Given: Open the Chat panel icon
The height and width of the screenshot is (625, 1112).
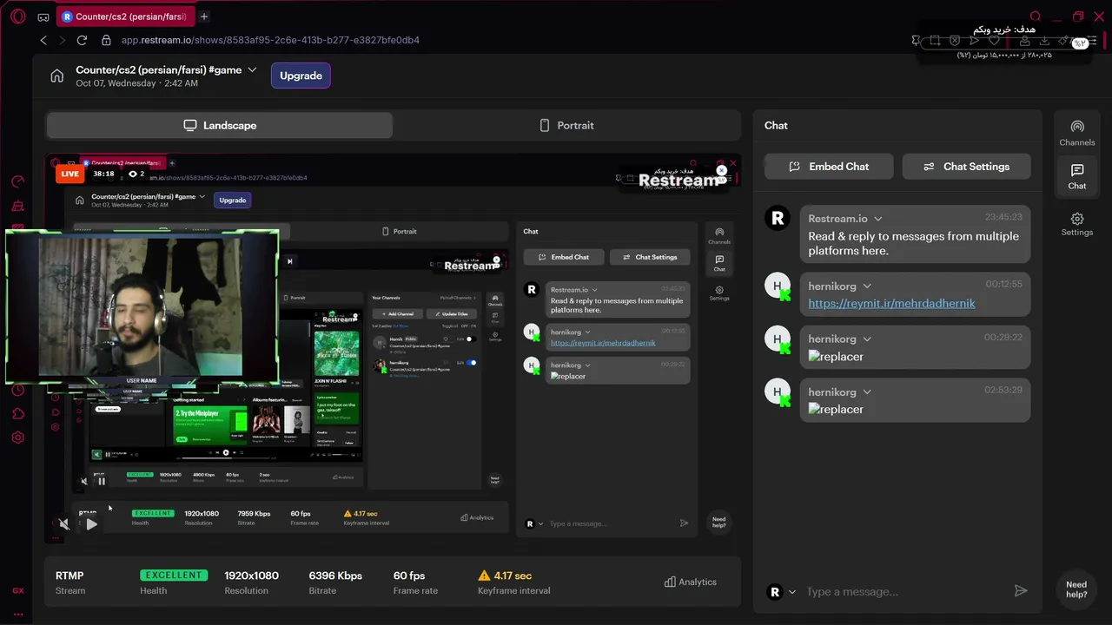Looking at the screenshot, I should click(x=1077, y=176).
